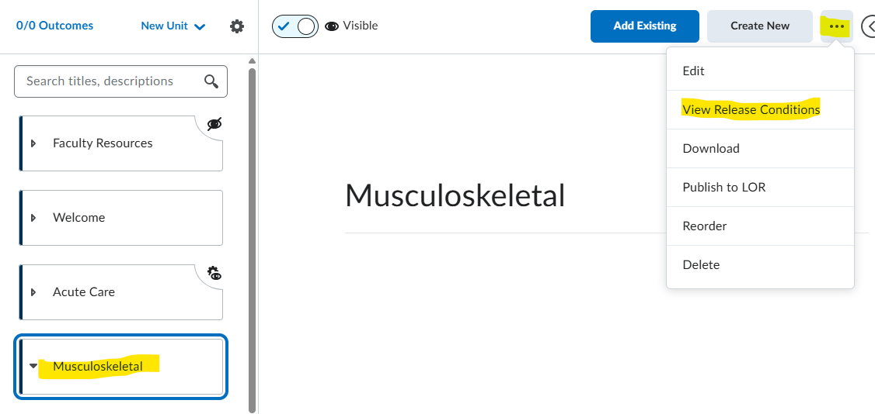Image resolution: width=875 pixels, height=414 pixels.
Task: Click the hidden eye icon on Faculty Resources
Action: (214, 124)
